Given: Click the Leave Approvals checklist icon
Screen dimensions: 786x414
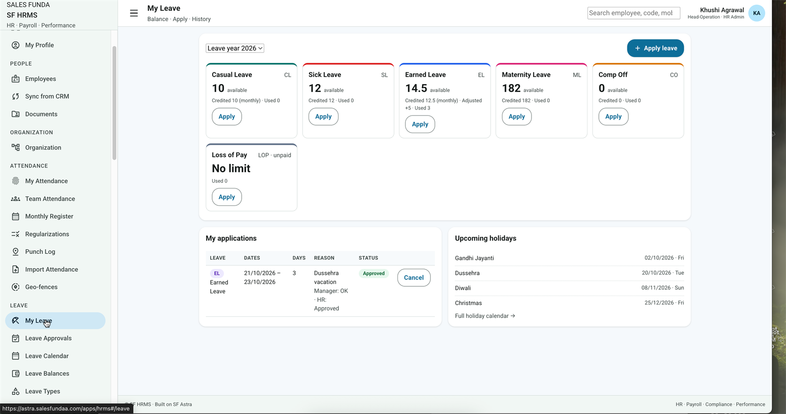Looking at the screenshot, I should click(x=16, y=338).
